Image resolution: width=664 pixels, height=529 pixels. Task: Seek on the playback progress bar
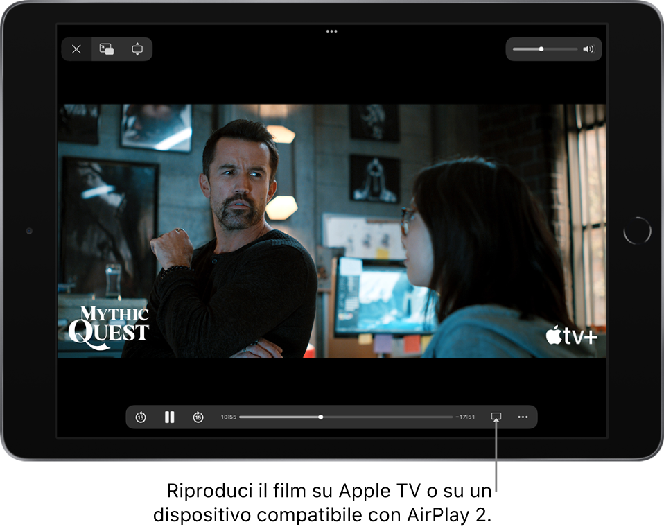tap(346, 417)
